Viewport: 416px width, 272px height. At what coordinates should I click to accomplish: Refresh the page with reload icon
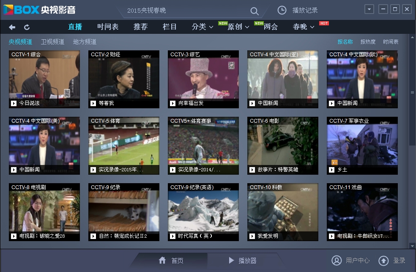click(27, 27)
